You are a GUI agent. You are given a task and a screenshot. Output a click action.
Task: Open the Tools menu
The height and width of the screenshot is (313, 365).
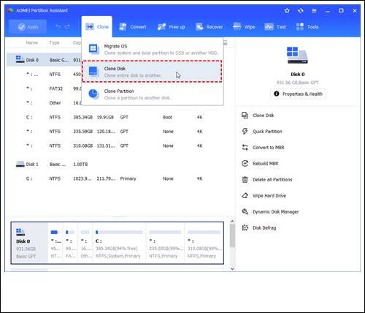307,27
